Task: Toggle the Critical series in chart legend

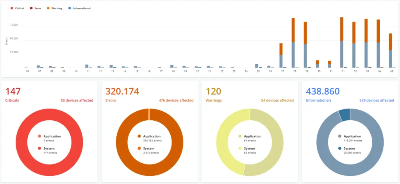Action: (17, 8)
